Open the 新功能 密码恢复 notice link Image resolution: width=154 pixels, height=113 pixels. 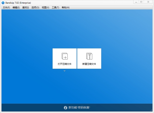point(79,108)
